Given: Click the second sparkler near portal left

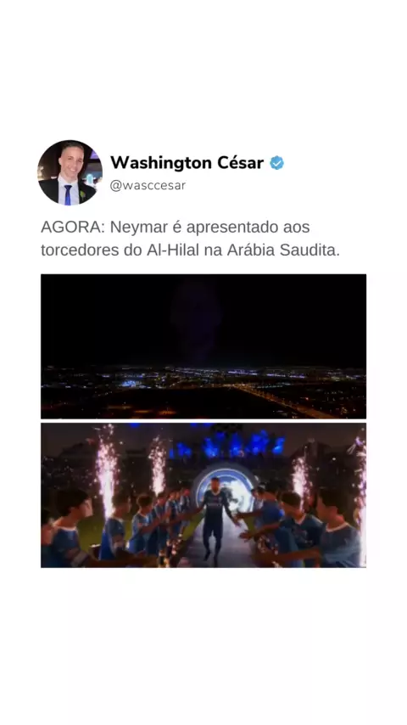Looking at the screenshot, I should 158,464.
